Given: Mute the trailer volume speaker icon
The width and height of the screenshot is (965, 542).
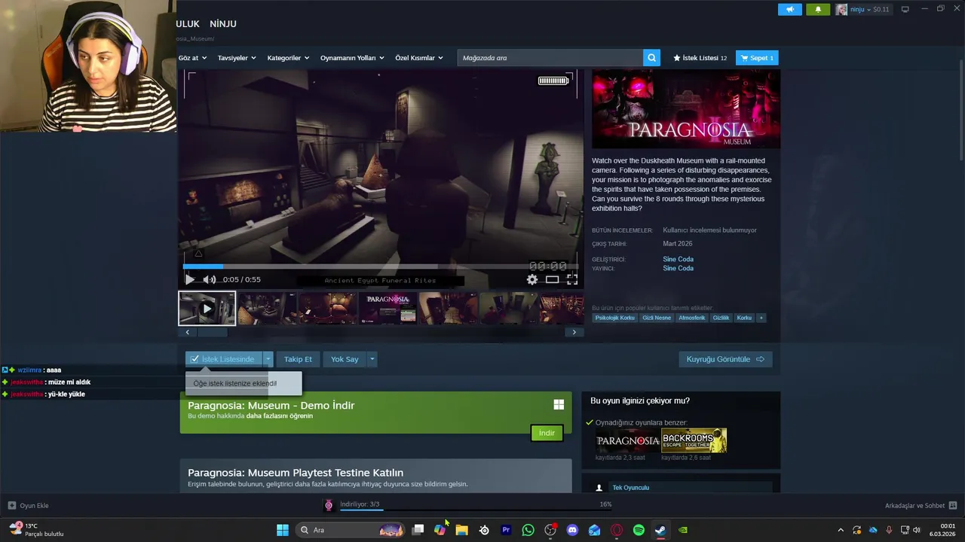Looking at the screenshot, I should coord(209,279).
